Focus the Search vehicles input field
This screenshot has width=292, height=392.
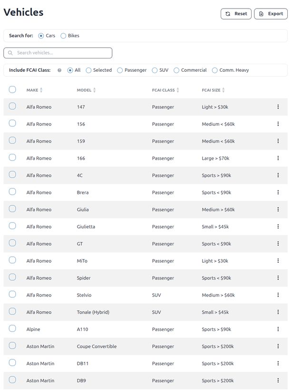[x=58, y=53]
